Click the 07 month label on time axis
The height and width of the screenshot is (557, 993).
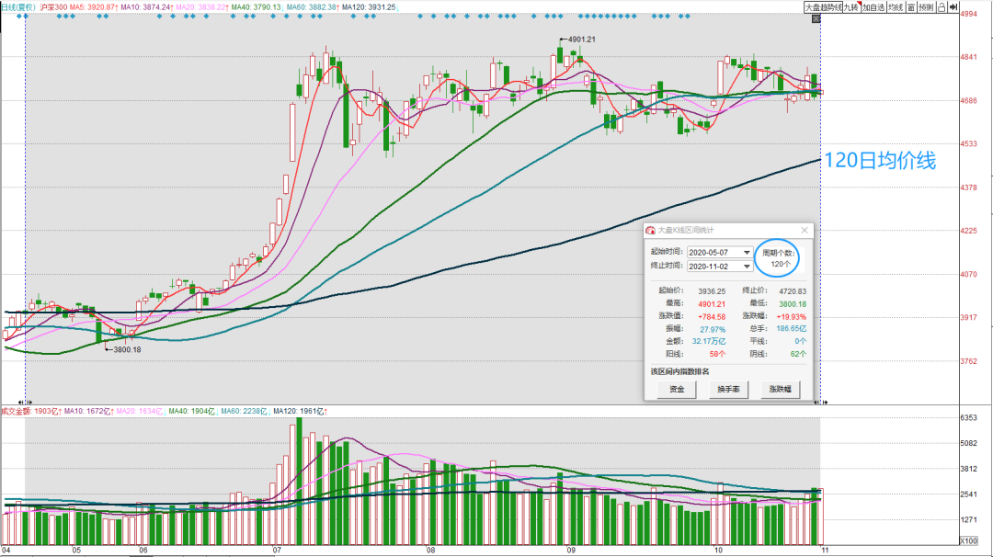tap(277, 550)
